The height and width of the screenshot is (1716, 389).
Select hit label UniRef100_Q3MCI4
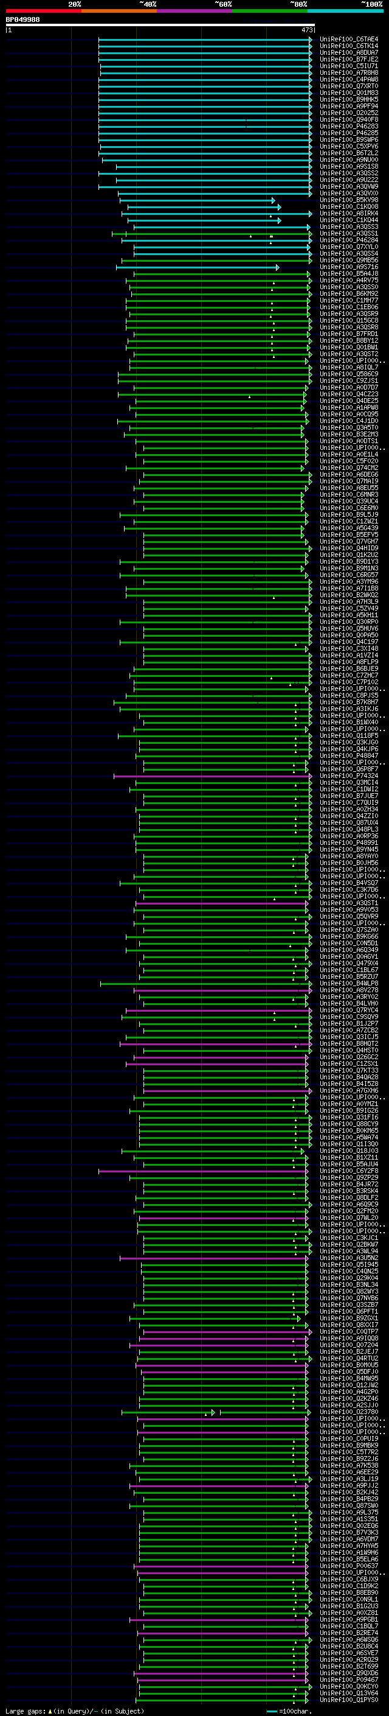[349, 782]
